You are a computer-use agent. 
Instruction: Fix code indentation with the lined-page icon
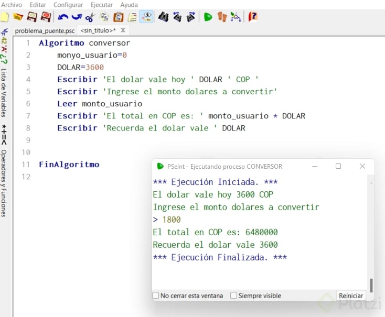[133, 17]
